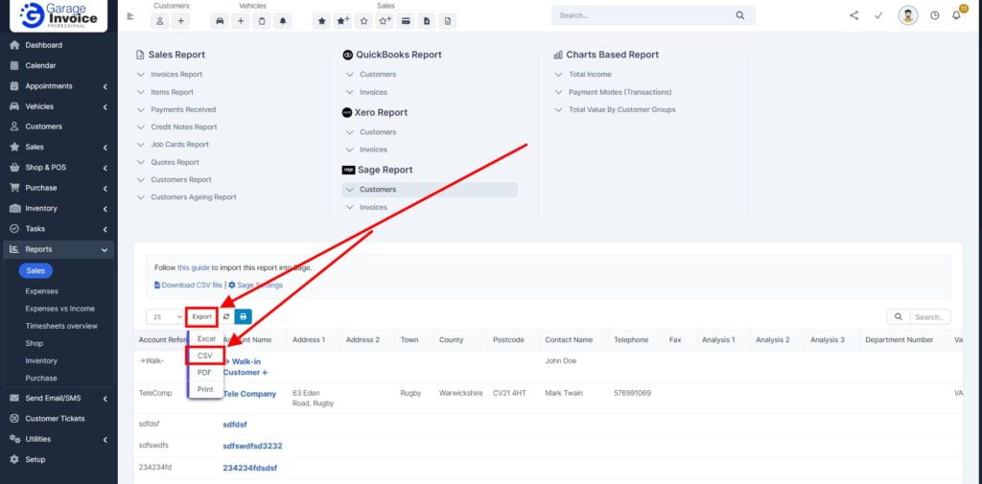Select Customers under QuickBooks Report
Viewport: 982px width, 484px height.
[378, 74]
